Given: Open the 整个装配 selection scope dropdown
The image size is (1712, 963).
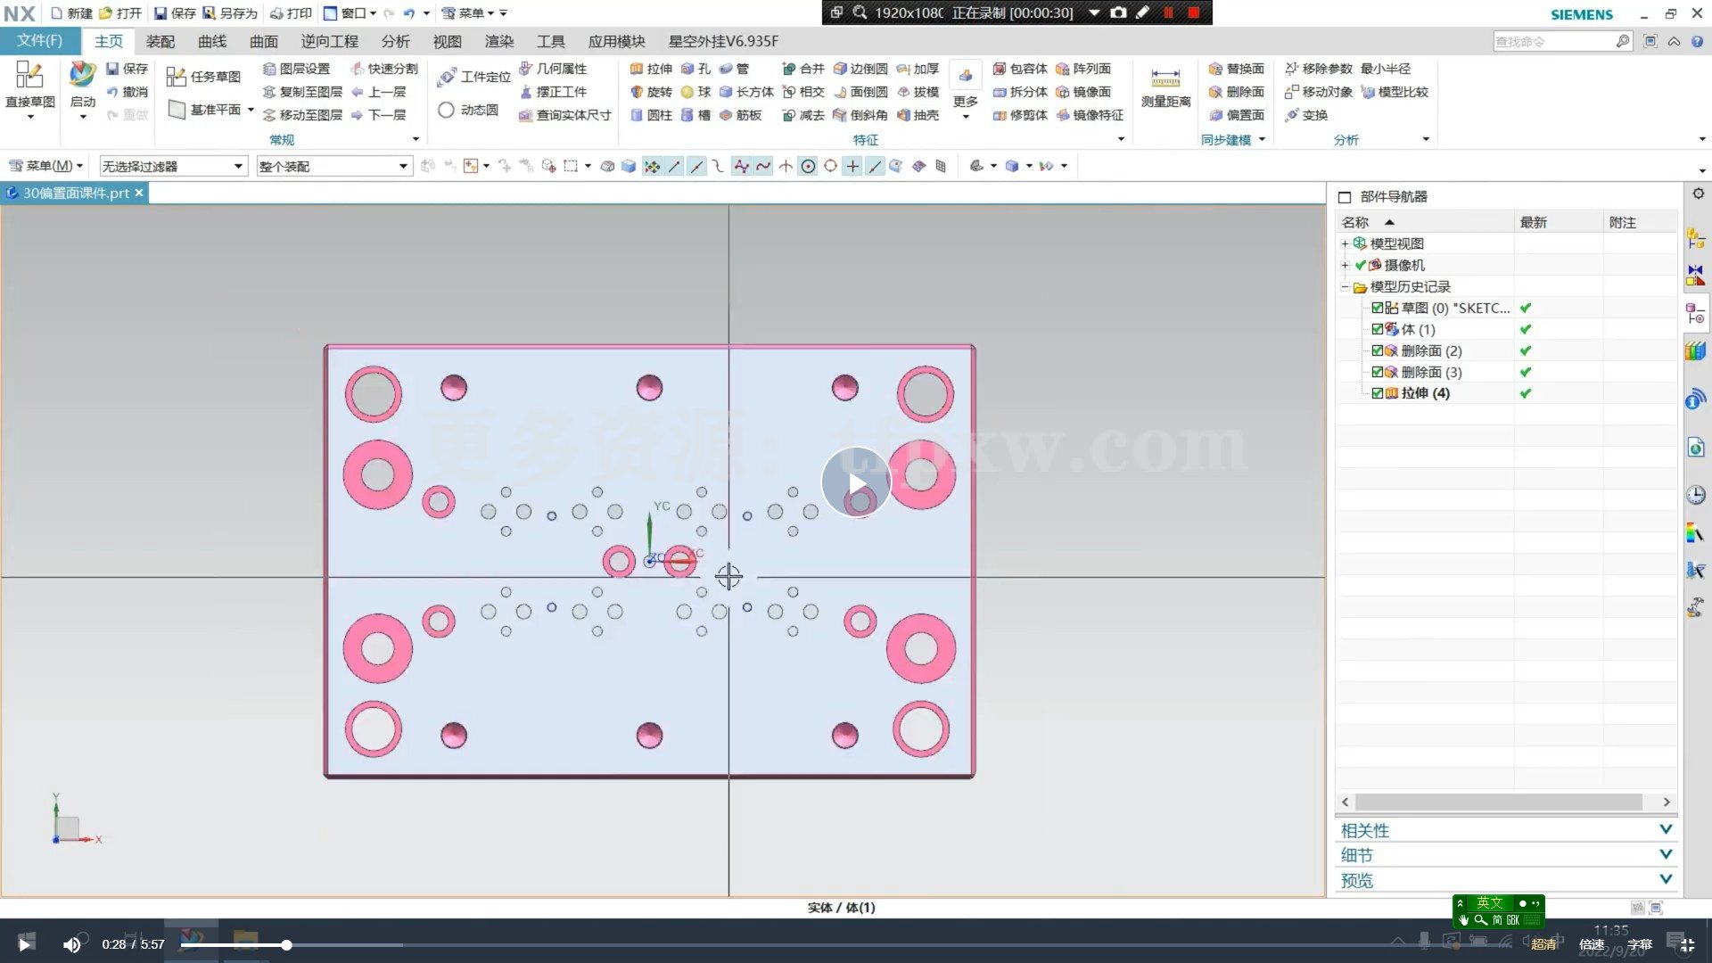Looking at the screenshot, I should coord(402,166).
